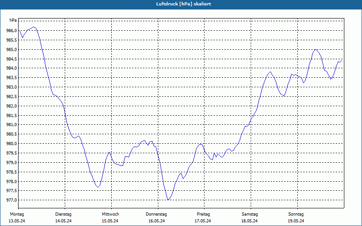Click the chart title 'Luftdruck [hPa] skaliert'
Image resolution: width=362 pixels, height=226 pixels.
pos(184,4)
